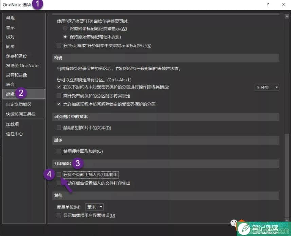The image size is (291, 236).
Task: Select the 校对 options category
Action: 10,37
